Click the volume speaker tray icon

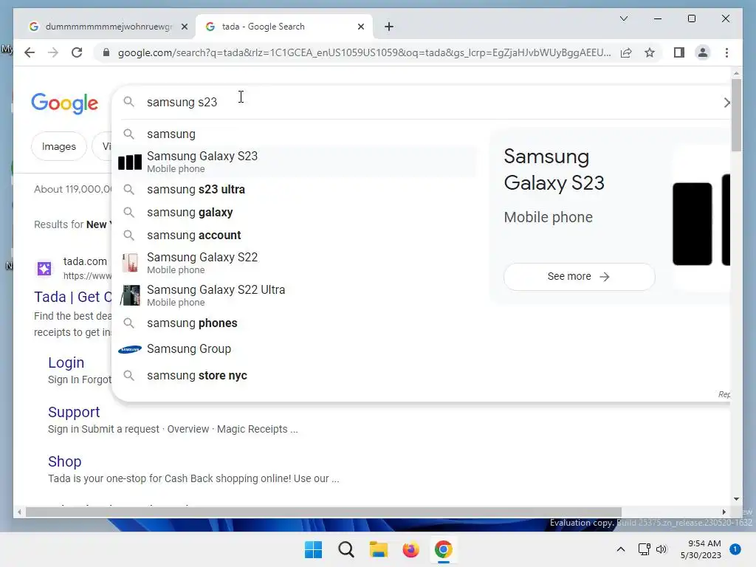coord(661,549)
